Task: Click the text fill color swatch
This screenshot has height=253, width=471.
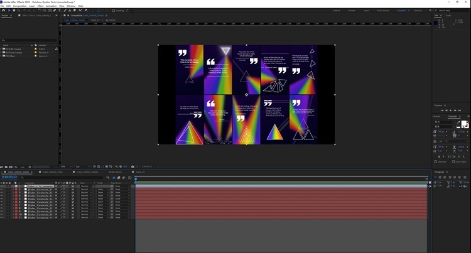Action: coord(464,123)
